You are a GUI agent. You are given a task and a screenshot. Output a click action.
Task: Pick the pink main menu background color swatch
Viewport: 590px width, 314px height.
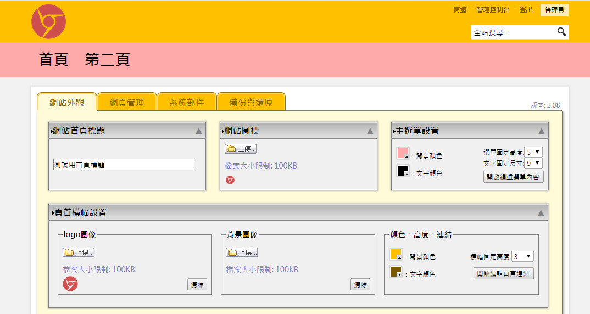pyautogui.click(x=403, y=154)
